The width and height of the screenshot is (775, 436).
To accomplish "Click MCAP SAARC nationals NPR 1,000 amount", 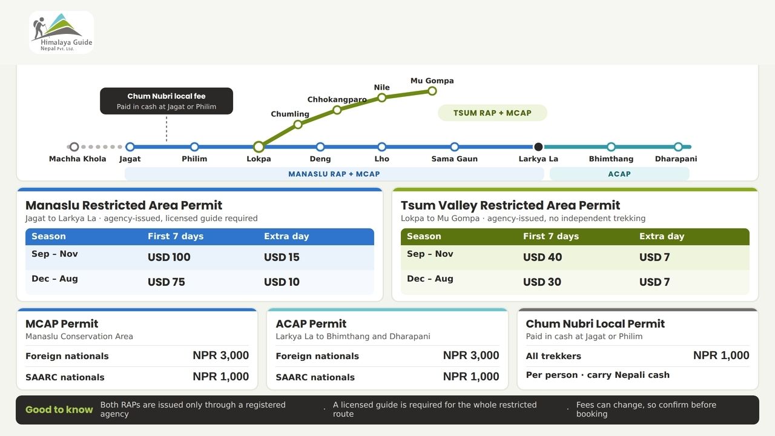I will [x=221, y=377].
